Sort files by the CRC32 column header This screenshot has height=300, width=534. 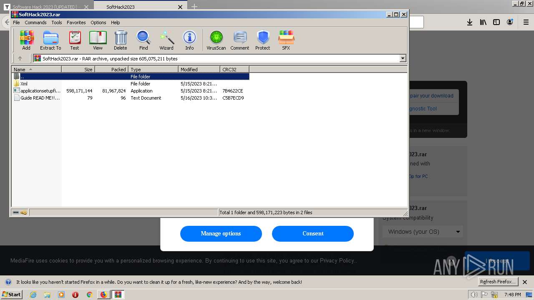(234, 70)
